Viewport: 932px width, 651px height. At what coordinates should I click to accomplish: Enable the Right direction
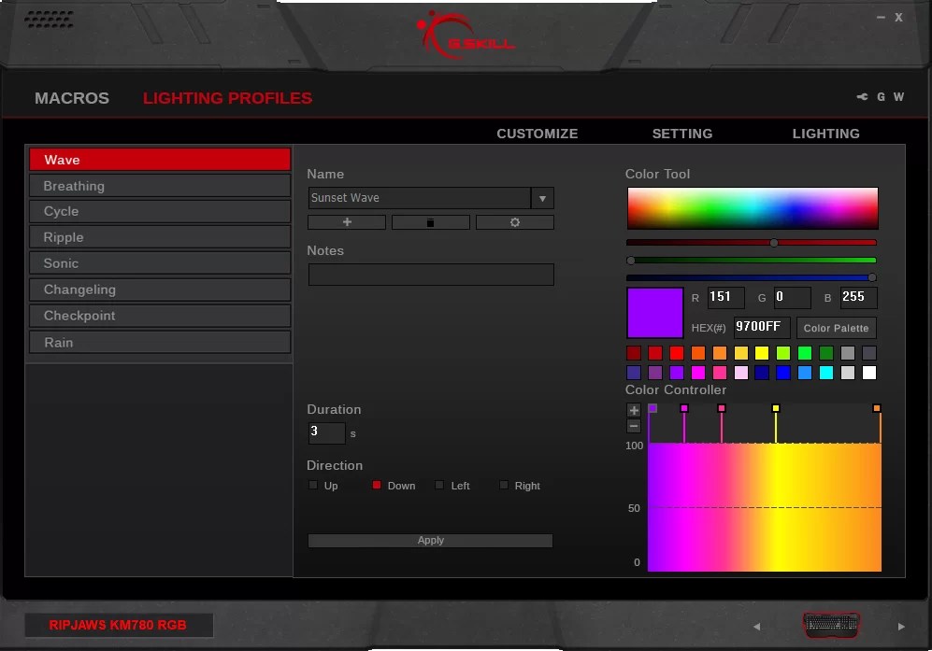click(503, 485)
